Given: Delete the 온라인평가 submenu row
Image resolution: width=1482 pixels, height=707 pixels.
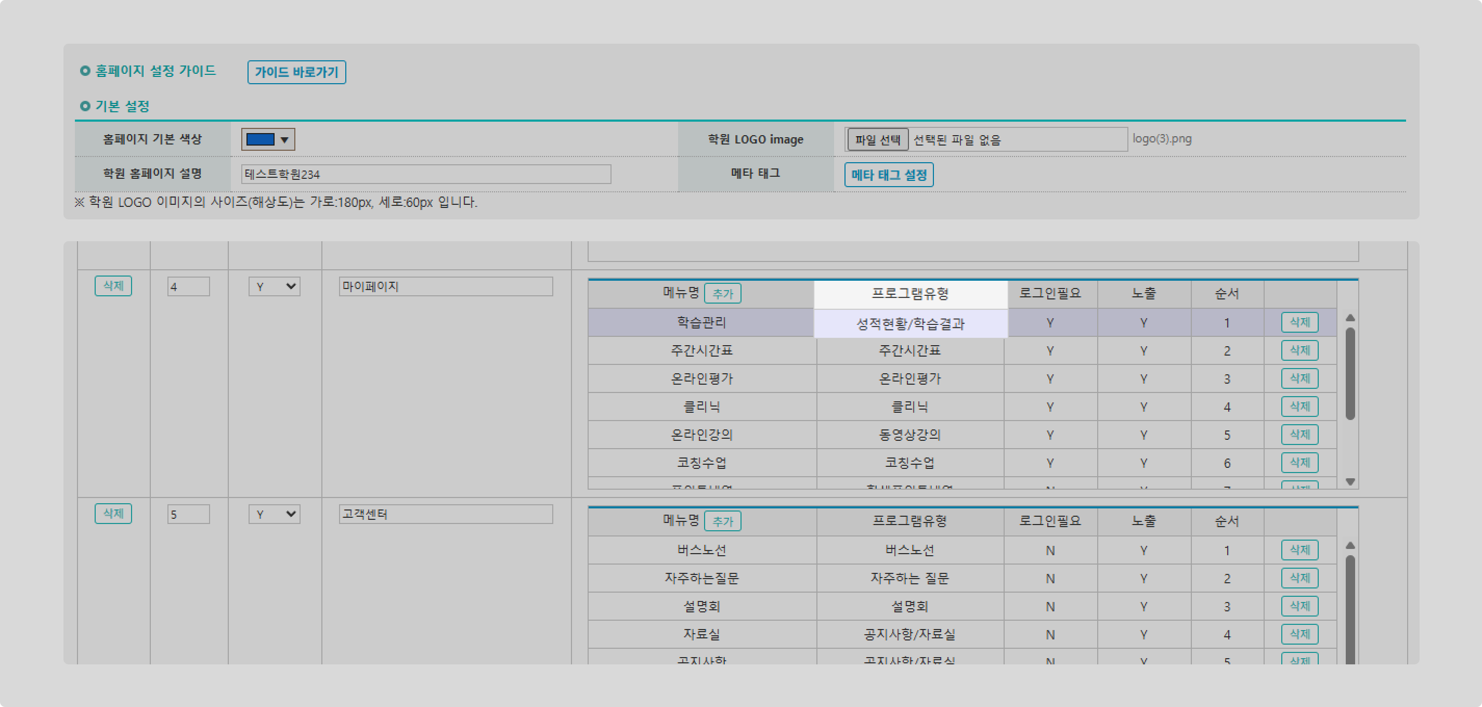Looking at the screenshot, I should point(1299,378).
